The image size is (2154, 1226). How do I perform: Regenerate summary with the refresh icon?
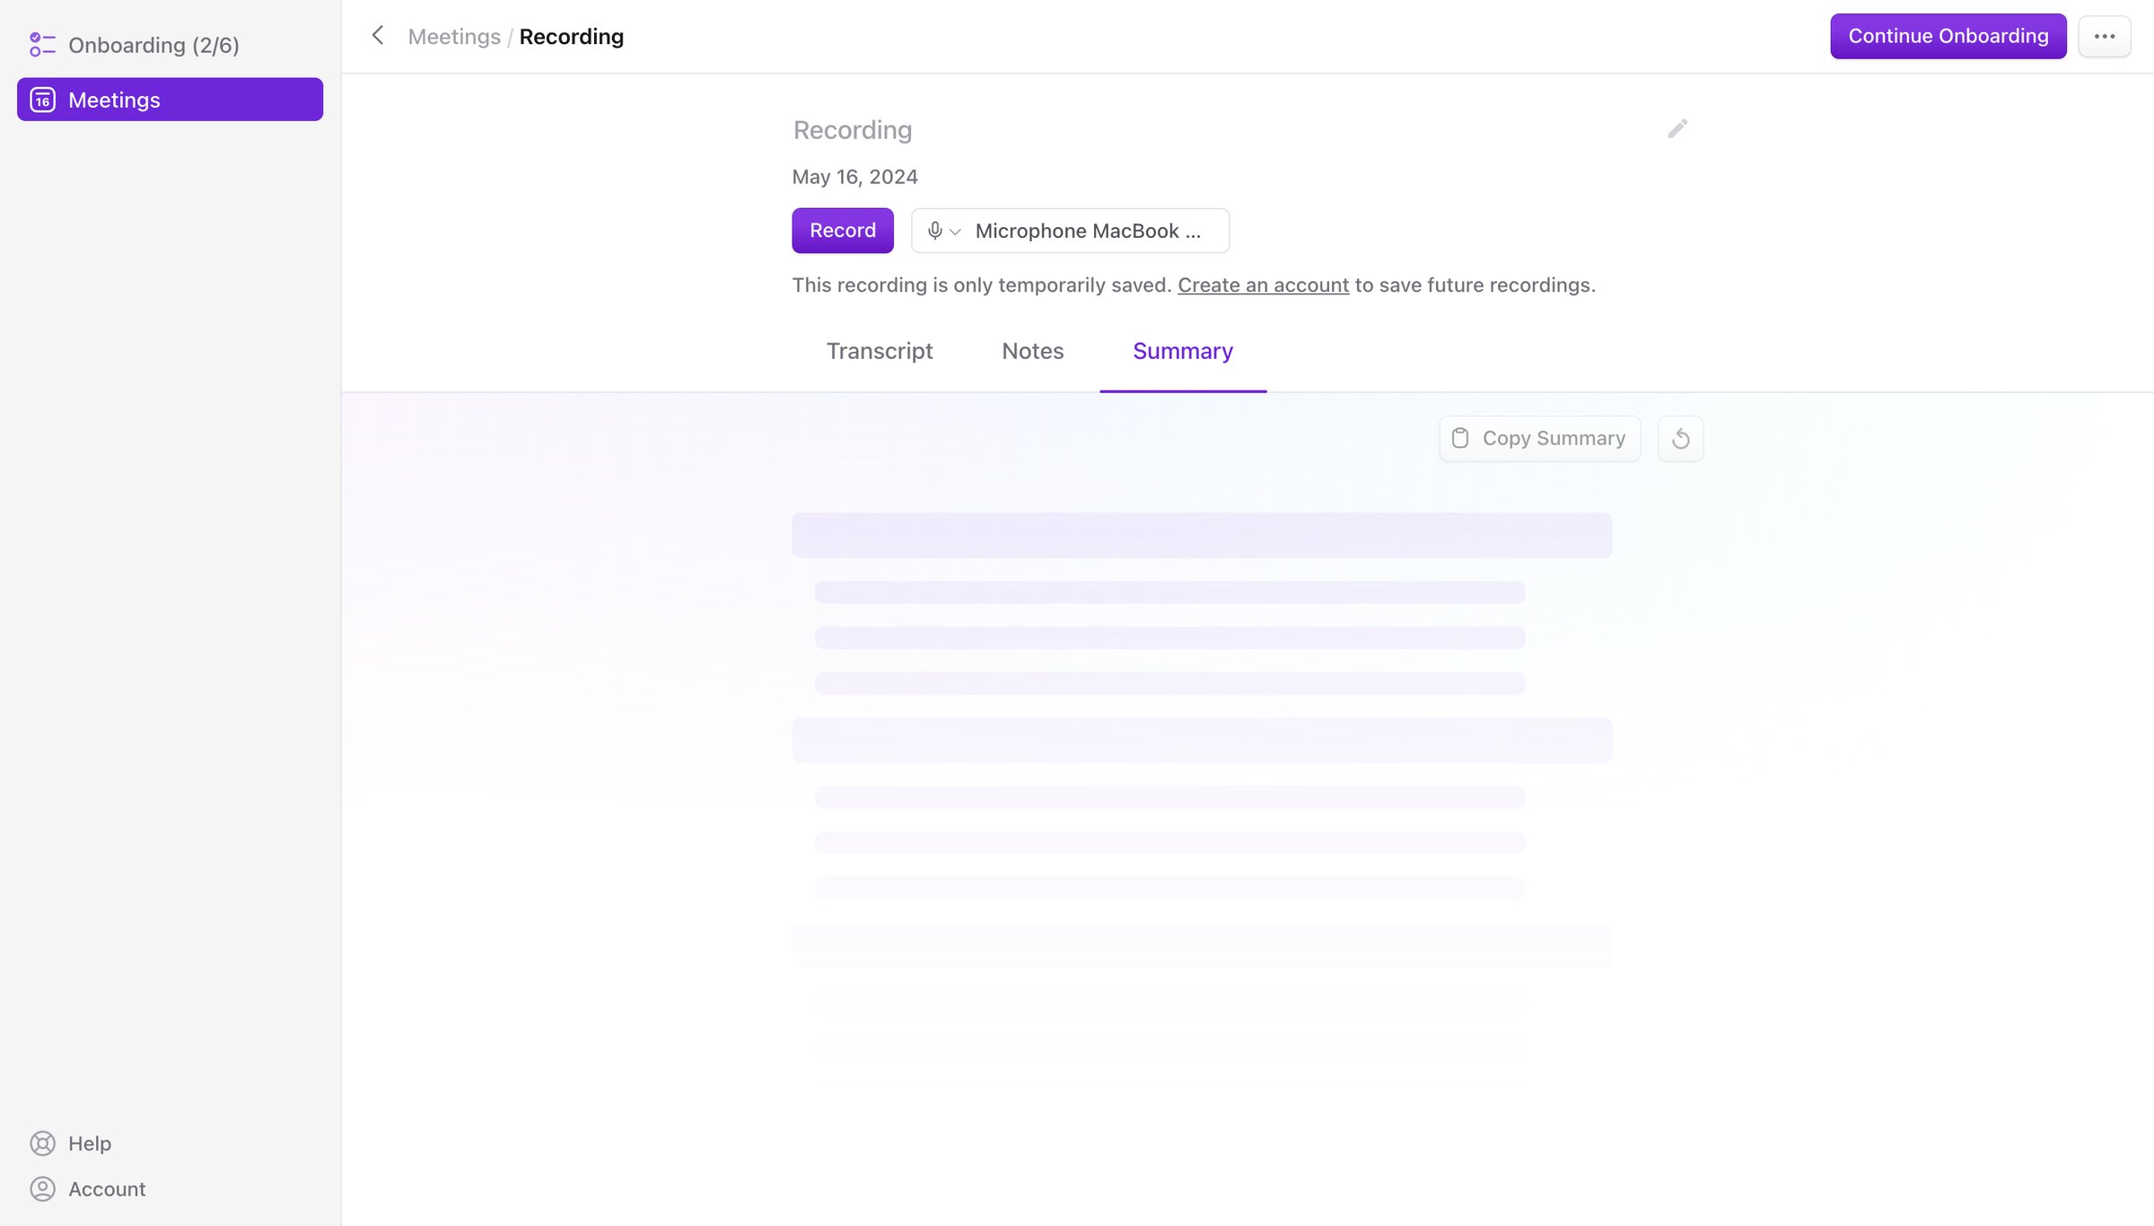(x=1681, y=439)
